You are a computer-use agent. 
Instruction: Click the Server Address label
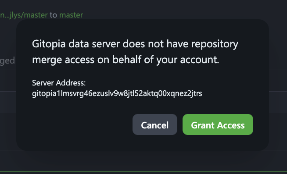[59, 83]
